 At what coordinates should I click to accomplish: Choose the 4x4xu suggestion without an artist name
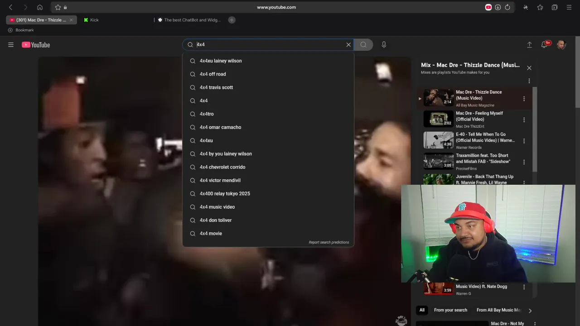[268, 140]
